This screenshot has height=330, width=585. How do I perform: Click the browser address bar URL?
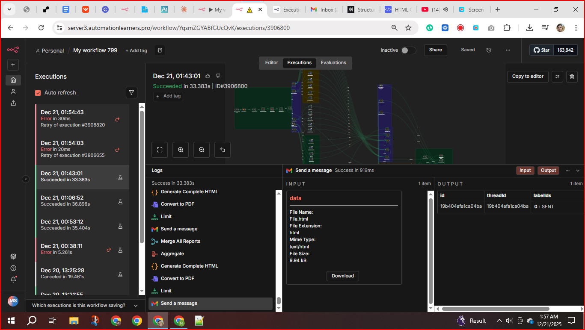point(179,28)
